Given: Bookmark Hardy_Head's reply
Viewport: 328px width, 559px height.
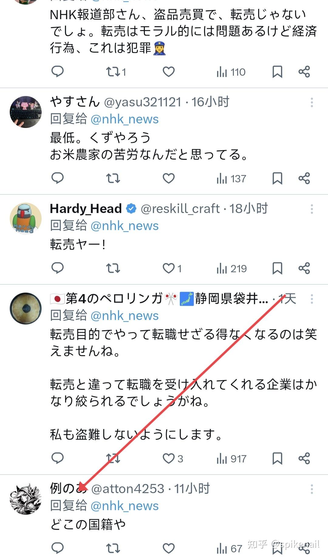Looking at the screenshot, I should click(x=277, y=269).
